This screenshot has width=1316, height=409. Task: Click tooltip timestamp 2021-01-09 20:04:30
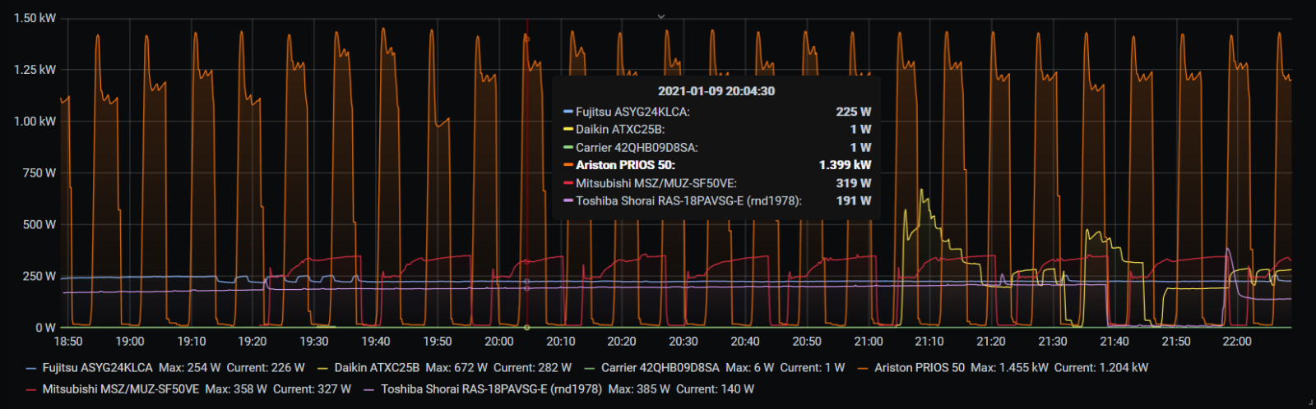coord(716,91)
